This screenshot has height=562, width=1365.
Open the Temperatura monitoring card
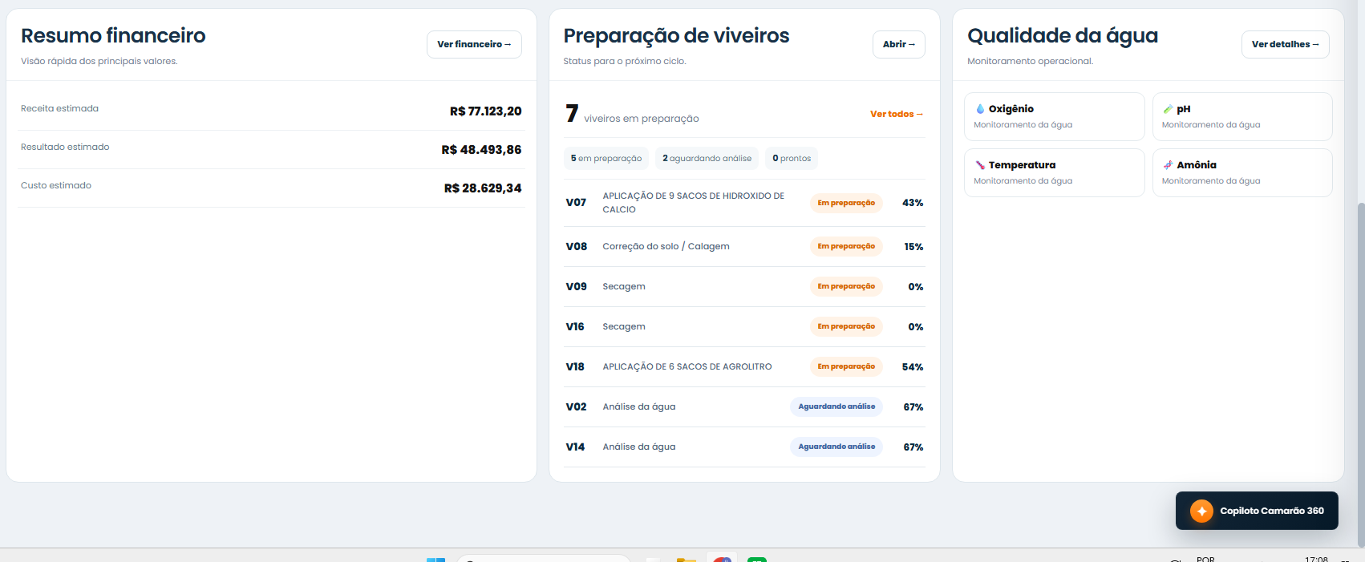1054,172
